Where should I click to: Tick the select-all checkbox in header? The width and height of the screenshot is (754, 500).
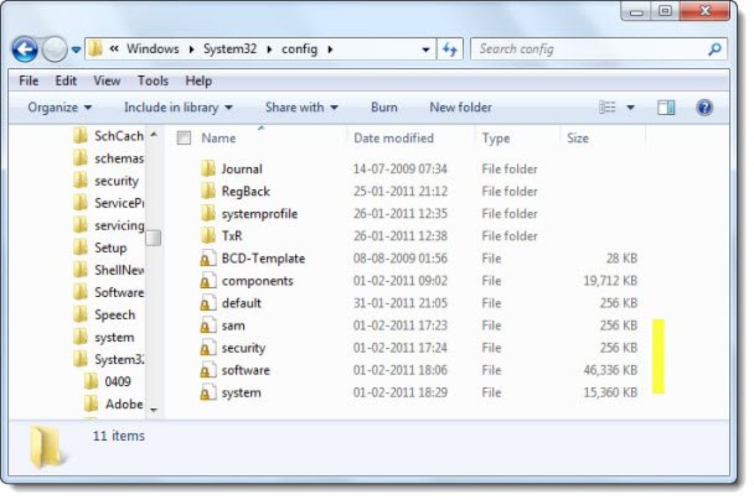point(183,138)
